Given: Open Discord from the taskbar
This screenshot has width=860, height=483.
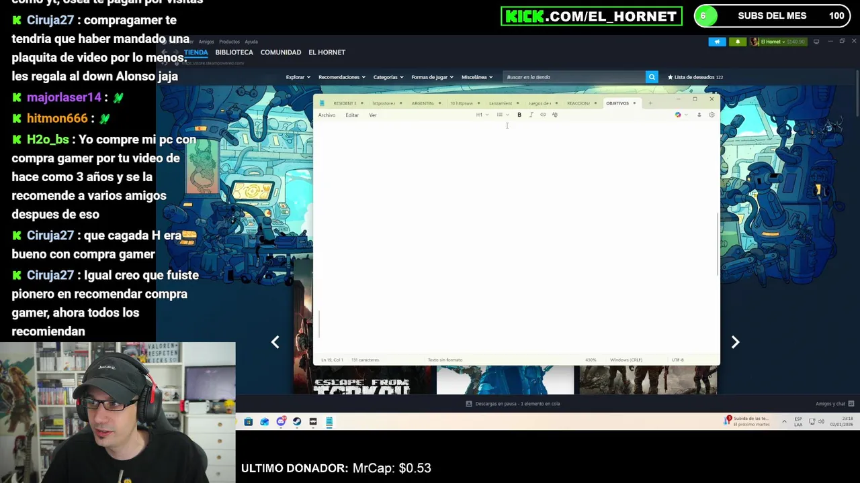Looking at the screenshot, I should 281,421.
